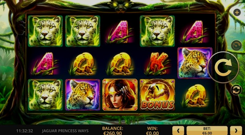245x135 pixels.
Task: Select the princess symbol on the reels
Action: click(120, 95)
